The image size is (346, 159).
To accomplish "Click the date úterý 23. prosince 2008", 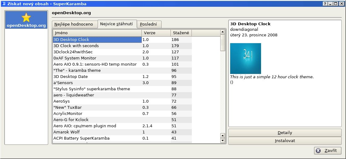I will (254, 35).
